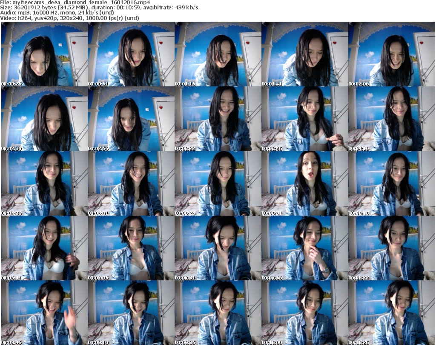Screen dimensions: 436x345
Task: Choose the frame at timestamp 00:07:56
Action: tap(305, 248)
